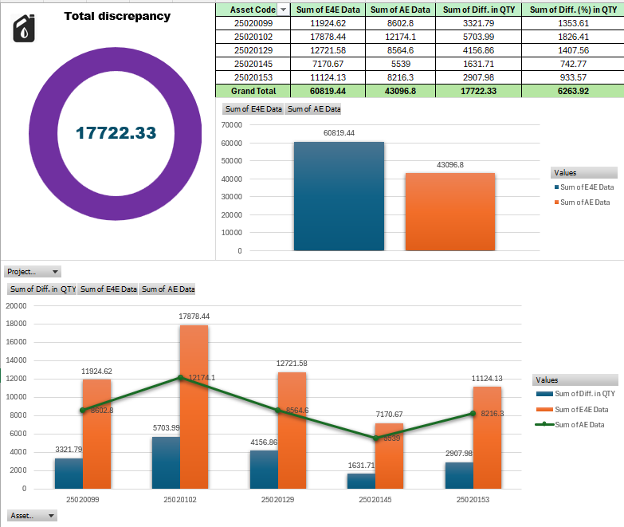Image resolution: width=624 pixels, height=527 pixels.
Task: Click the orange Sum of AE Data legend swatch in the top chart
Action: 556,203
